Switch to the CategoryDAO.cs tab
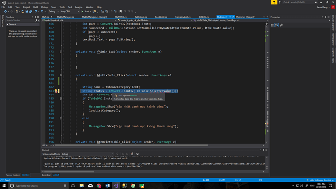Viewport: 336px width, 189px height. (183, 17)
